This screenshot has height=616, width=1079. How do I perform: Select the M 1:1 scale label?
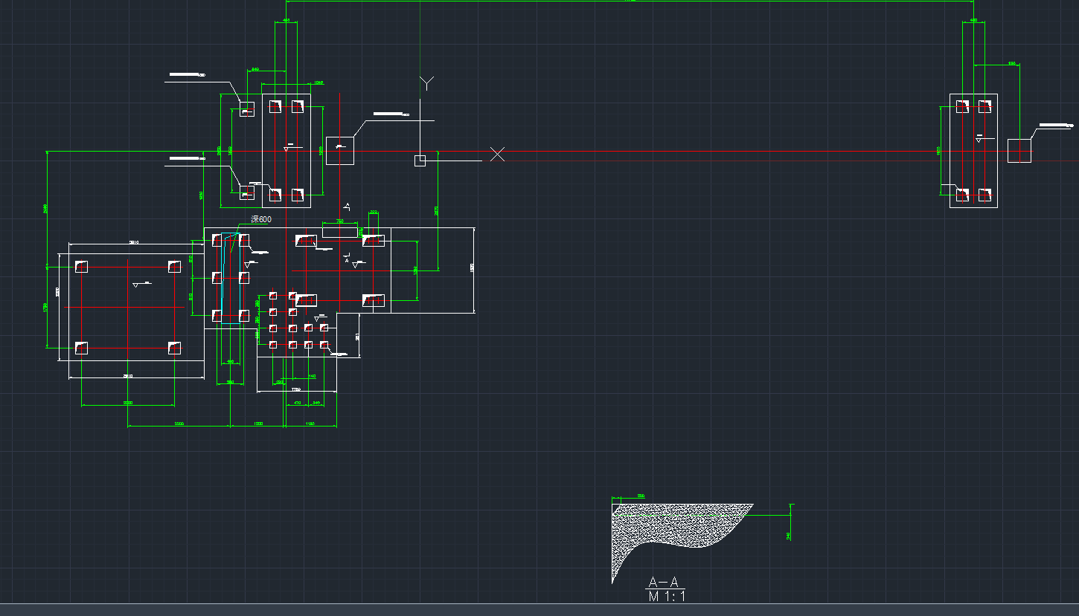666,596
